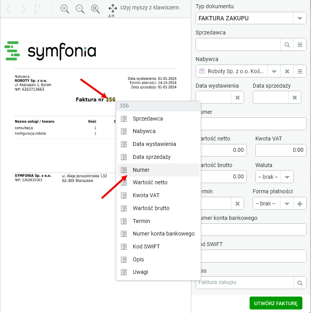
Task: Click 'Termin płatności: 14-10-2024' text
Action: tap(153, 83)
